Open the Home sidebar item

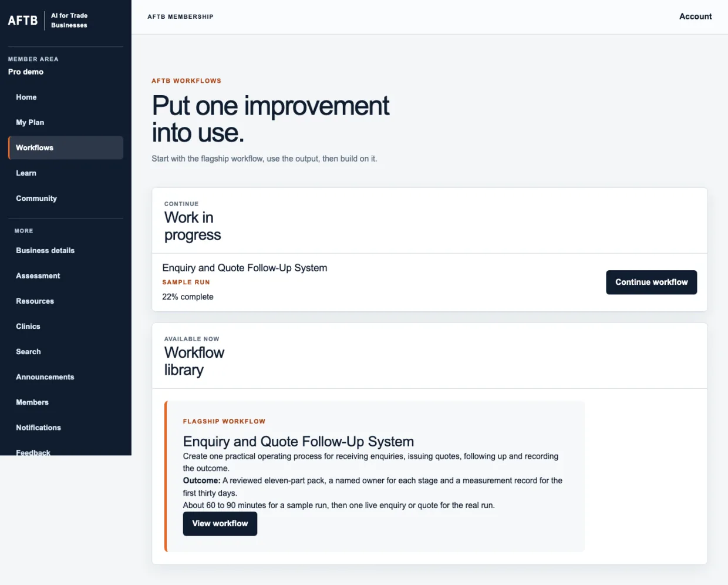point(66,97)
